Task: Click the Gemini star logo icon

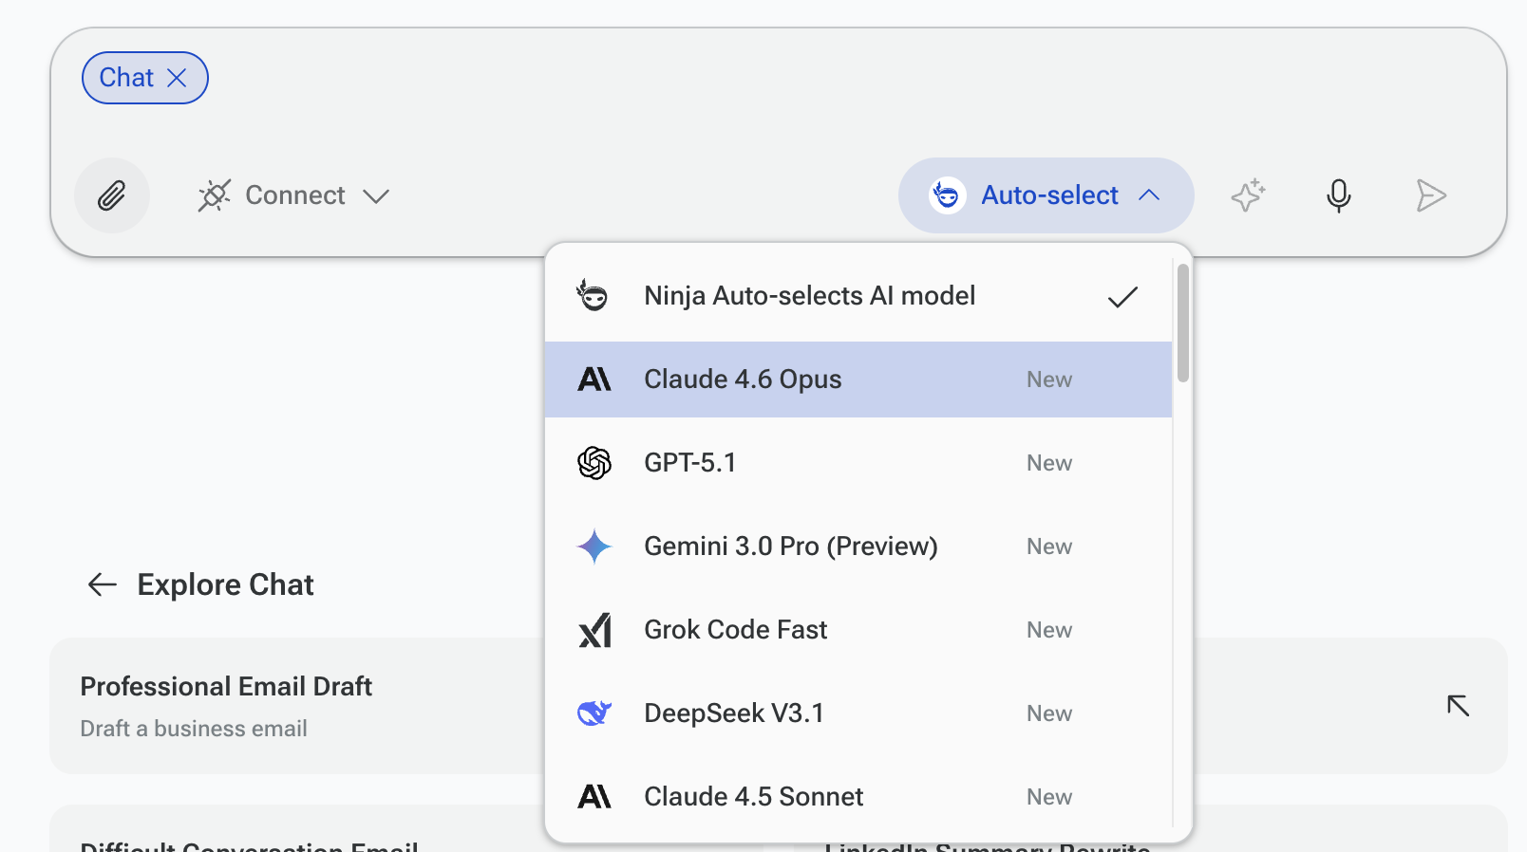Action: click(594, 546)
